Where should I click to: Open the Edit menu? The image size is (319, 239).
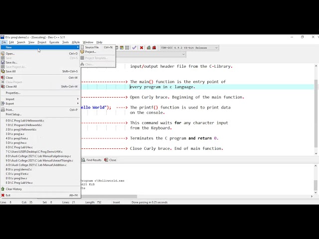click(x=11, y=42)
